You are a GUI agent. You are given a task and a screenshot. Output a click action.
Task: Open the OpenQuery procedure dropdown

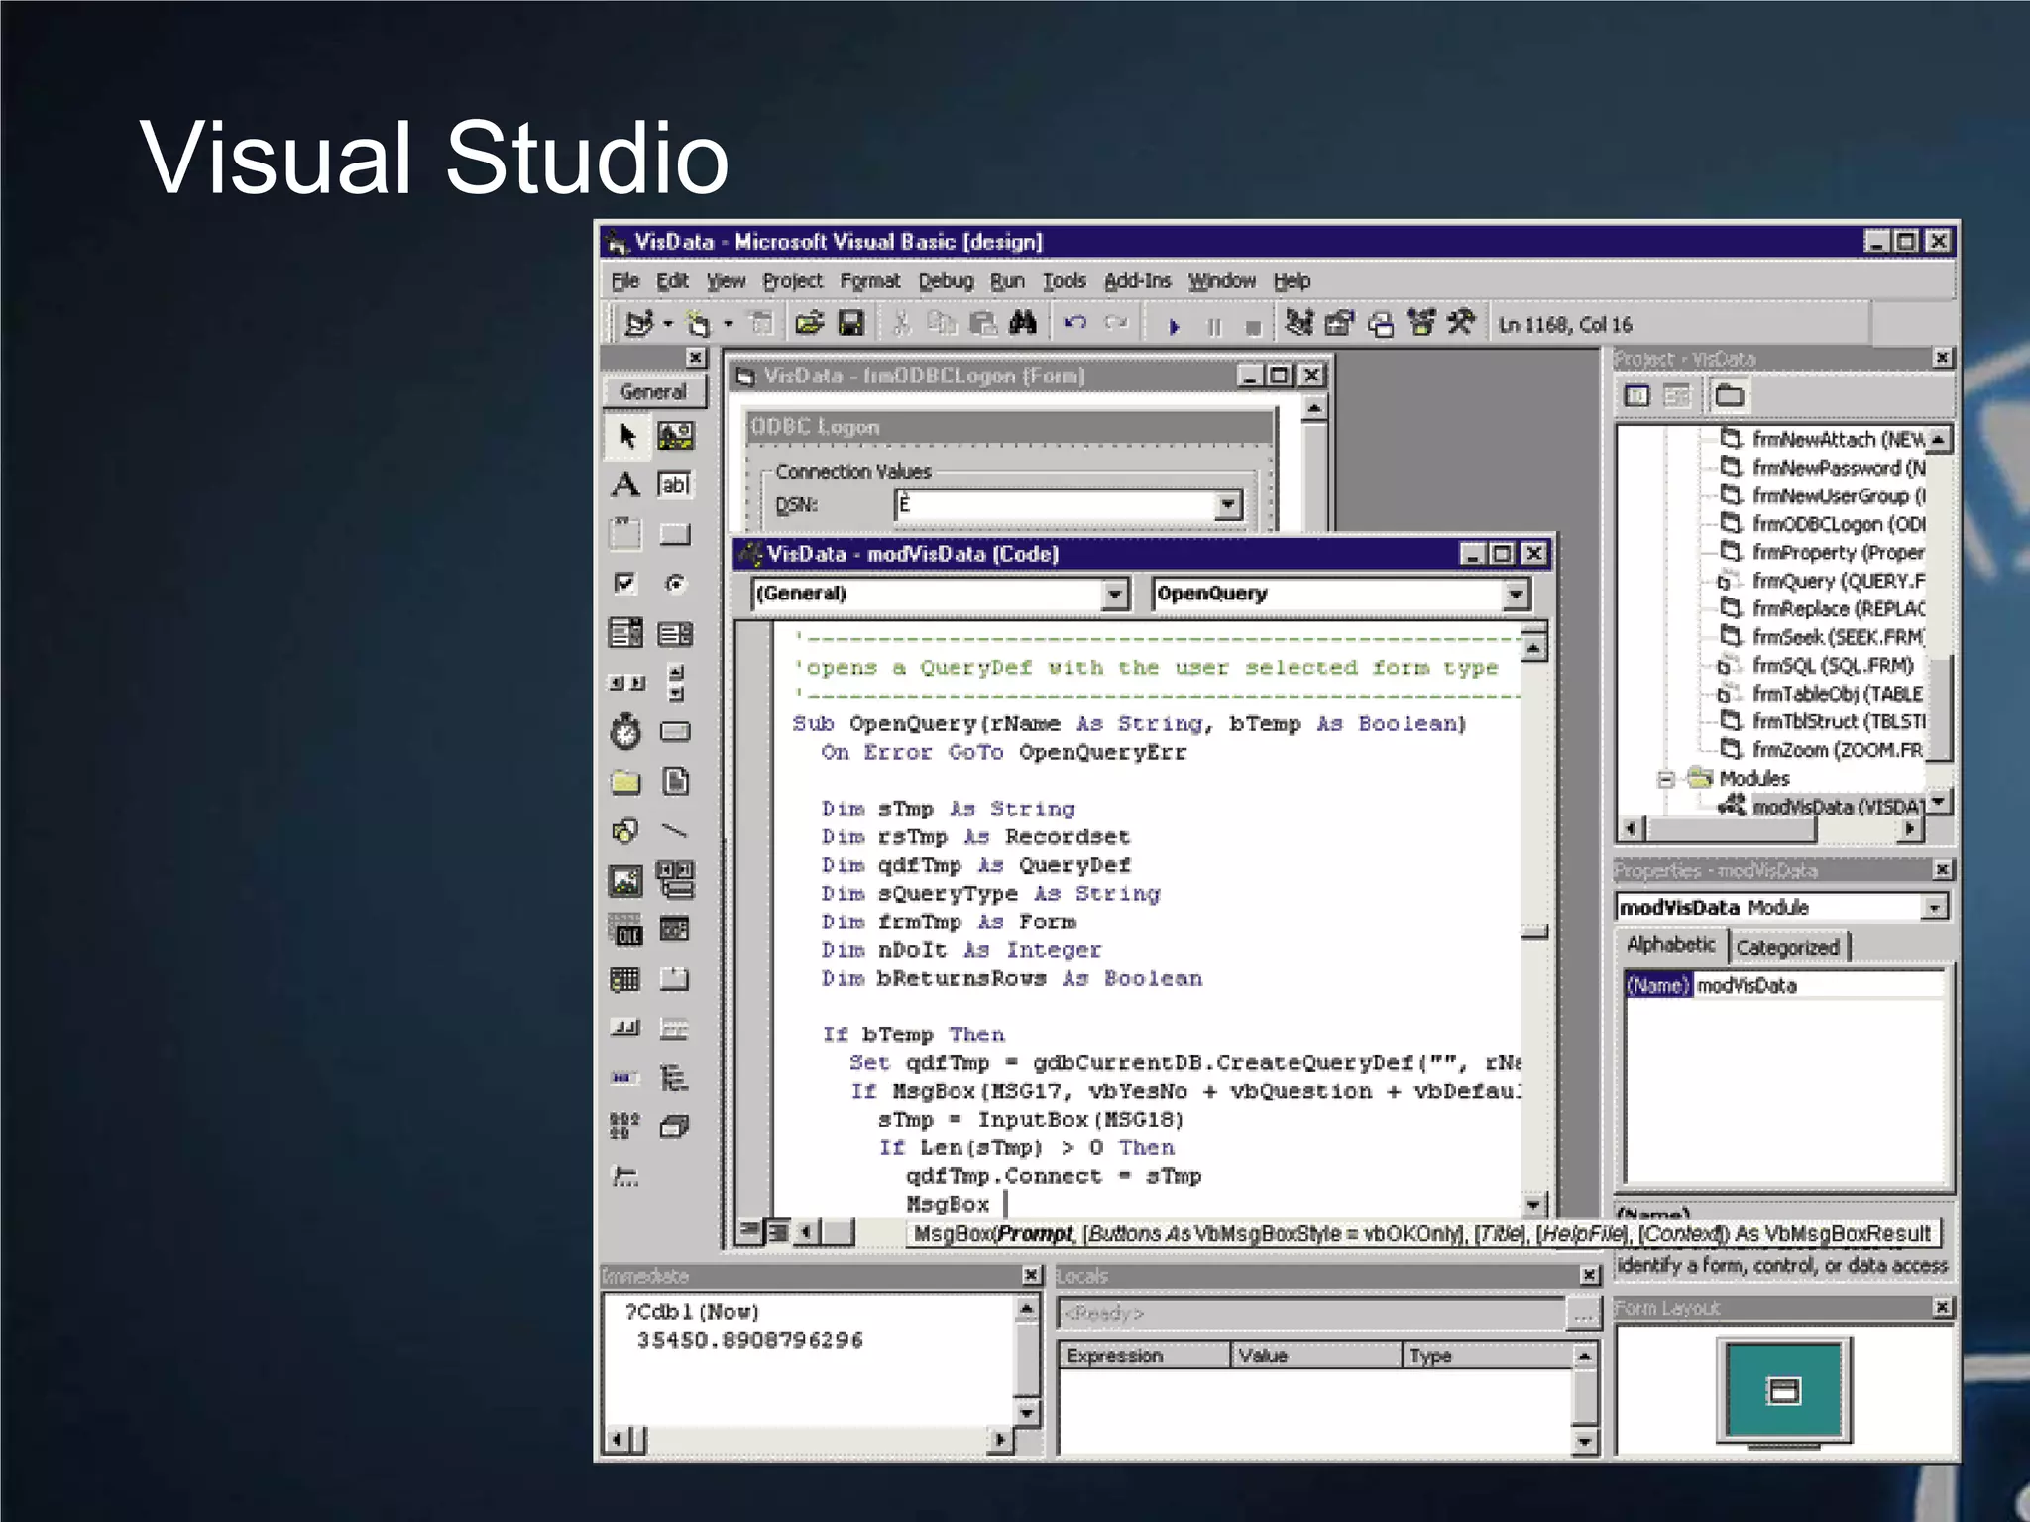coord(1516,595)
